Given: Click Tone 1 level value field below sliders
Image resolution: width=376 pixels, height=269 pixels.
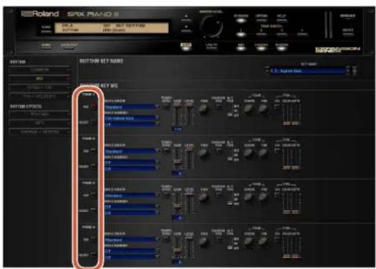Looking at the screenshot, I should pos(178,129).
